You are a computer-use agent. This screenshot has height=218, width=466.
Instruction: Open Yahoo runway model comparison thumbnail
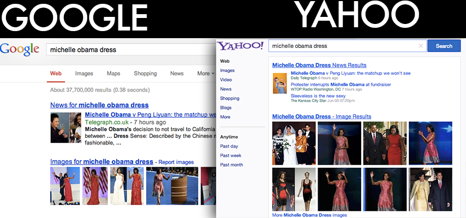pyautogui.click(x=294, y=189)
